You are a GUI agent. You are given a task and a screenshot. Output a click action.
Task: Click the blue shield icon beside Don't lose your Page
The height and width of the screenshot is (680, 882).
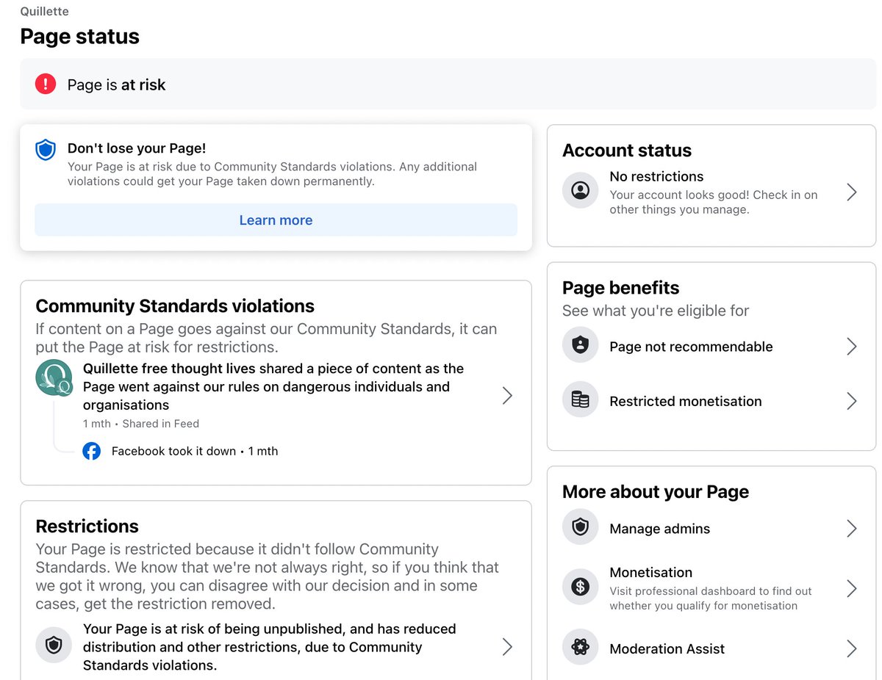pyautogui.click(x=46, y=150)
